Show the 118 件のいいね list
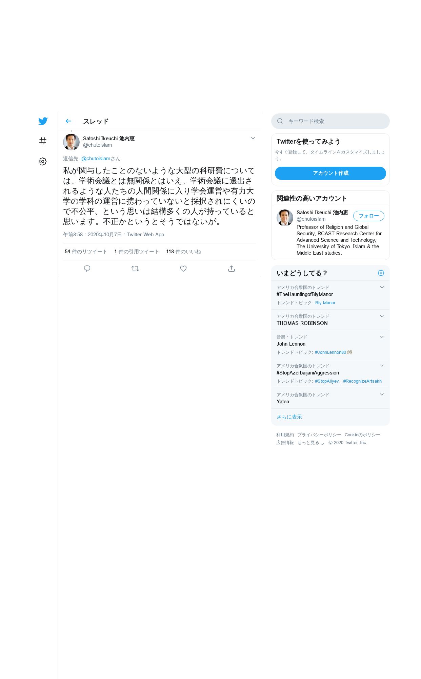 183,252
